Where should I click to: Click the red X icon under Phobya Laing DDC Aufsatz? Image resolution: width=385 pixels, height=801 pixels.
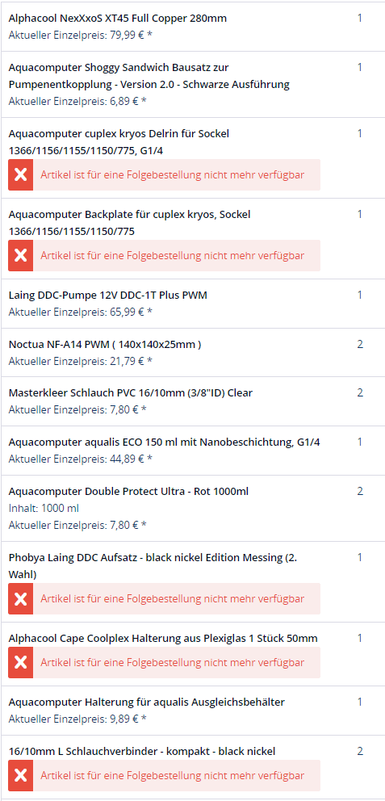20,598
